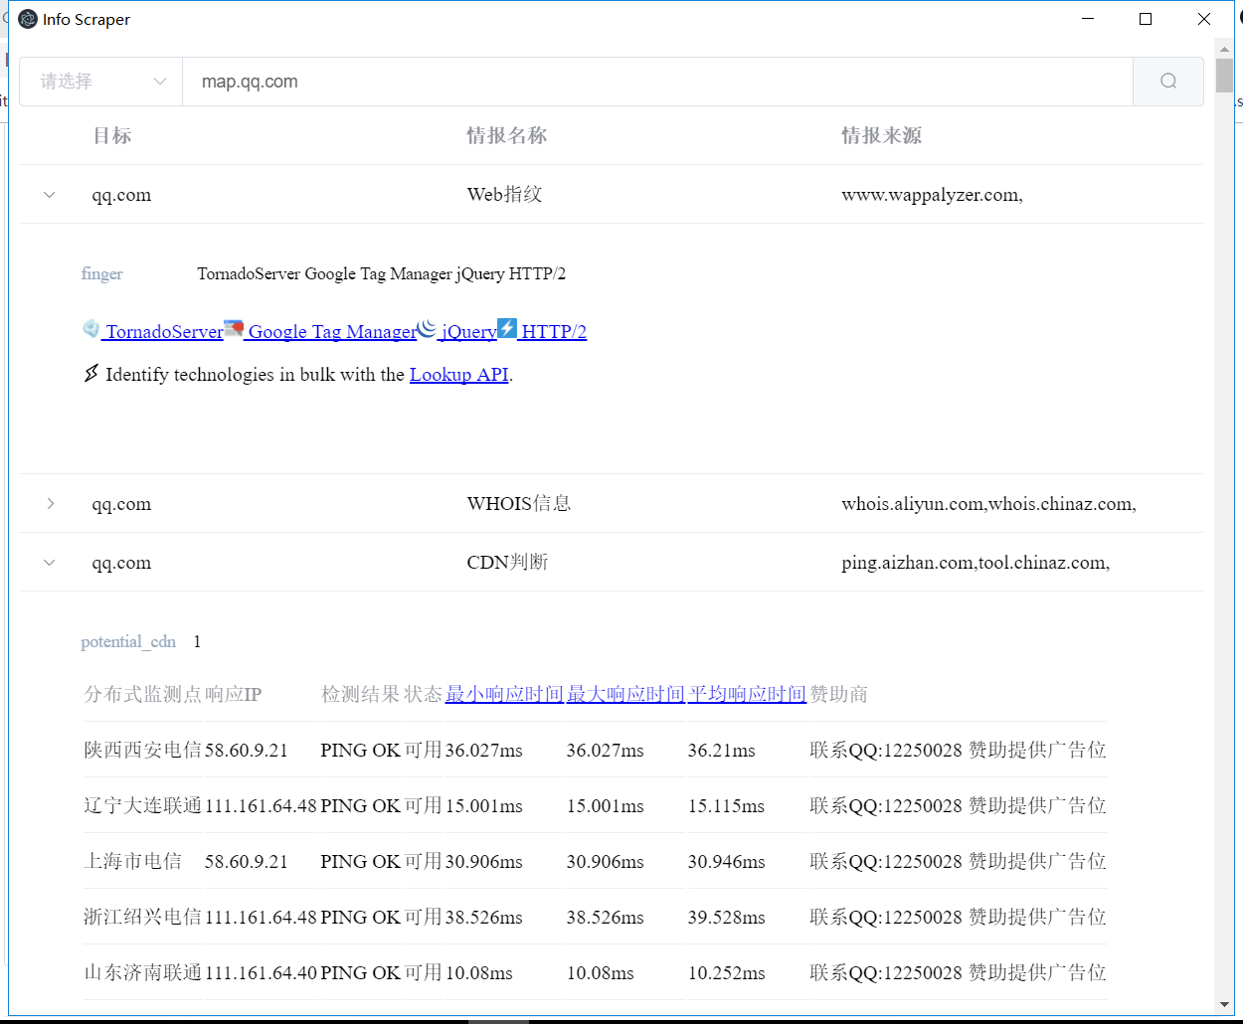
Task: Click the Wappalyzer bolt icon before Identify
Action: click(x=91, y=374)
